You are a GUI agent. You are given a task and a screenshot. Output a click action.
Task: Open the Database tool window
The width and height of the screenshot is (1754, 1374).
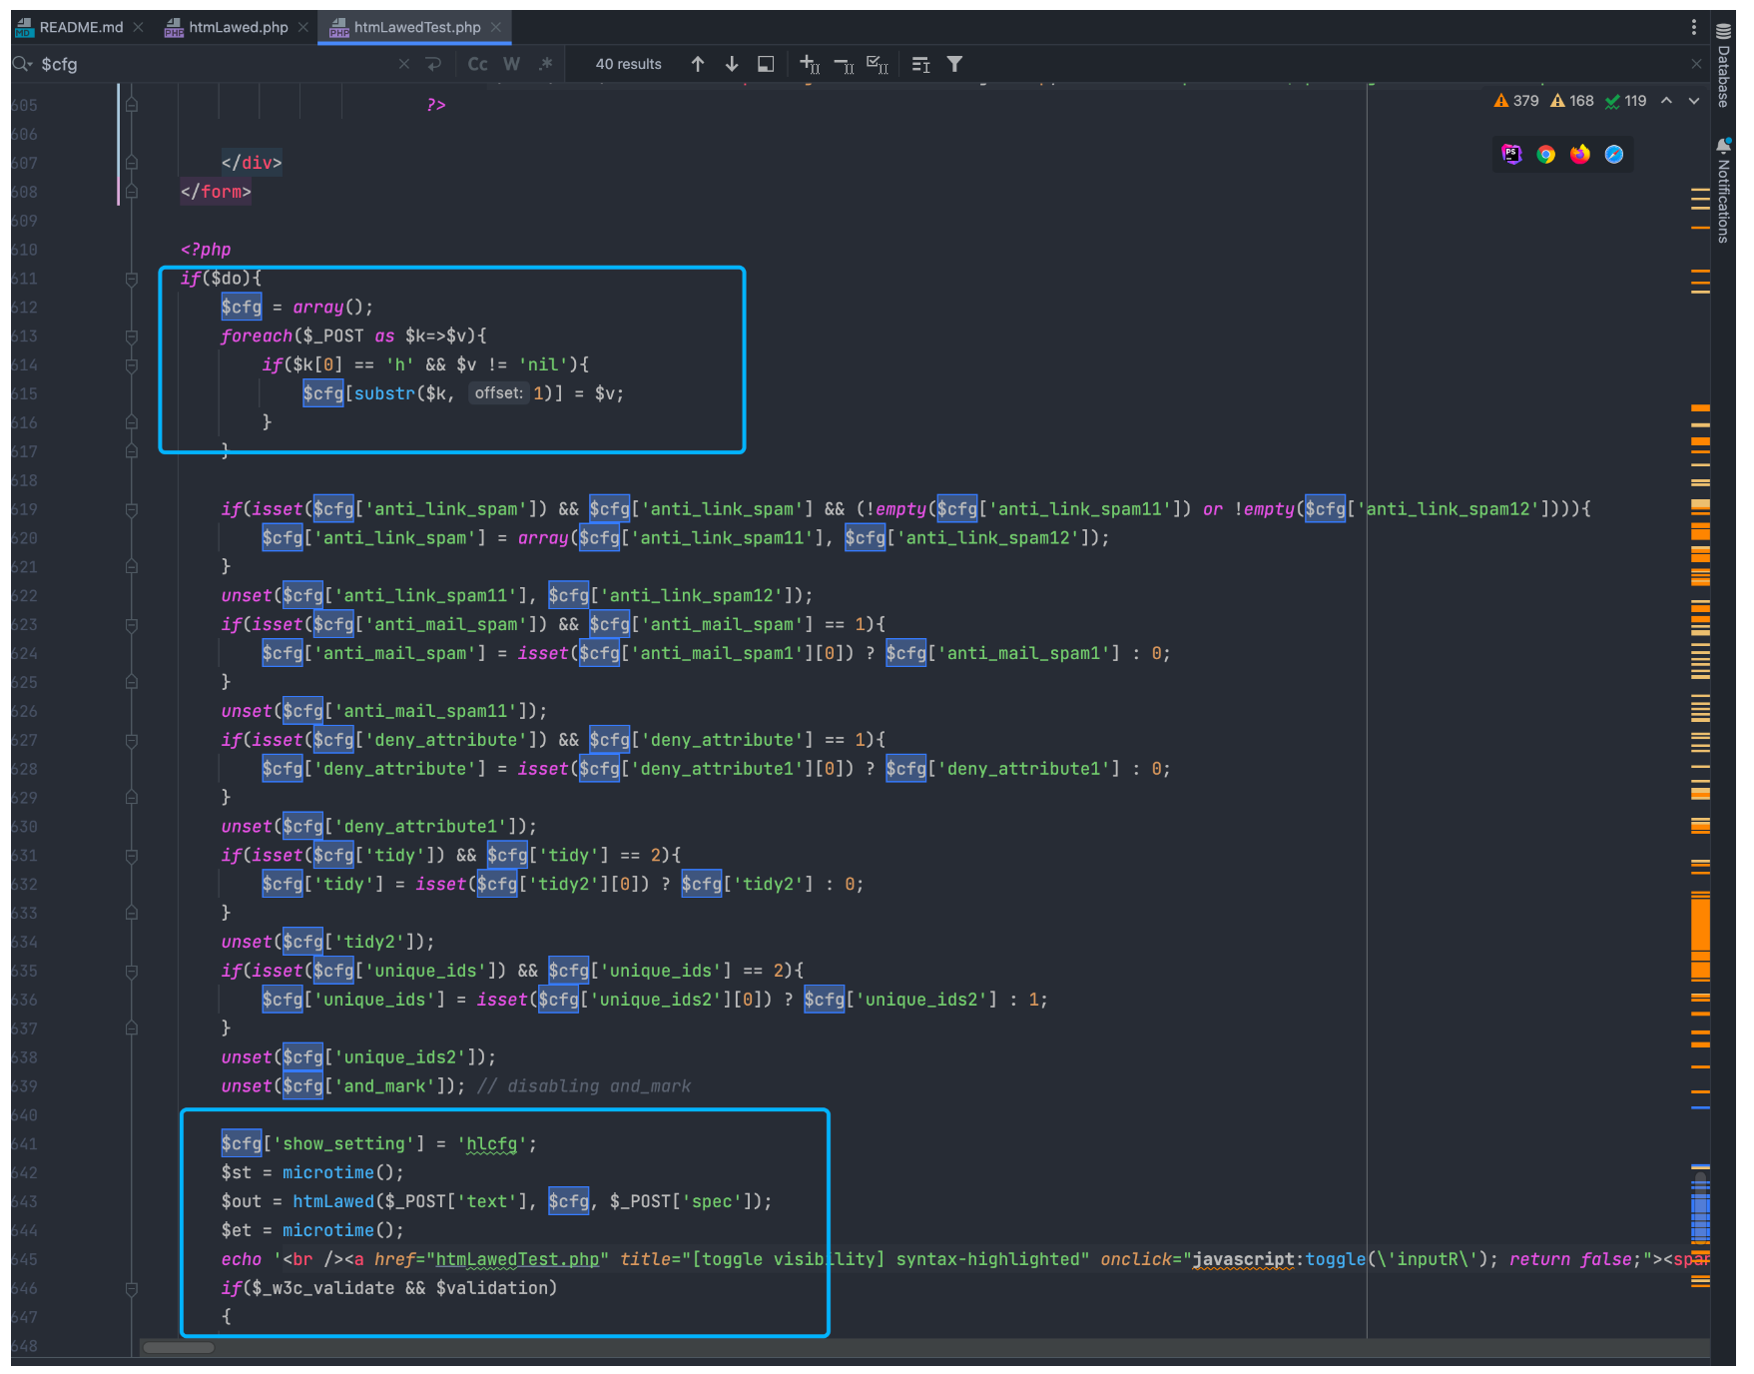(x=1723, y=66)
